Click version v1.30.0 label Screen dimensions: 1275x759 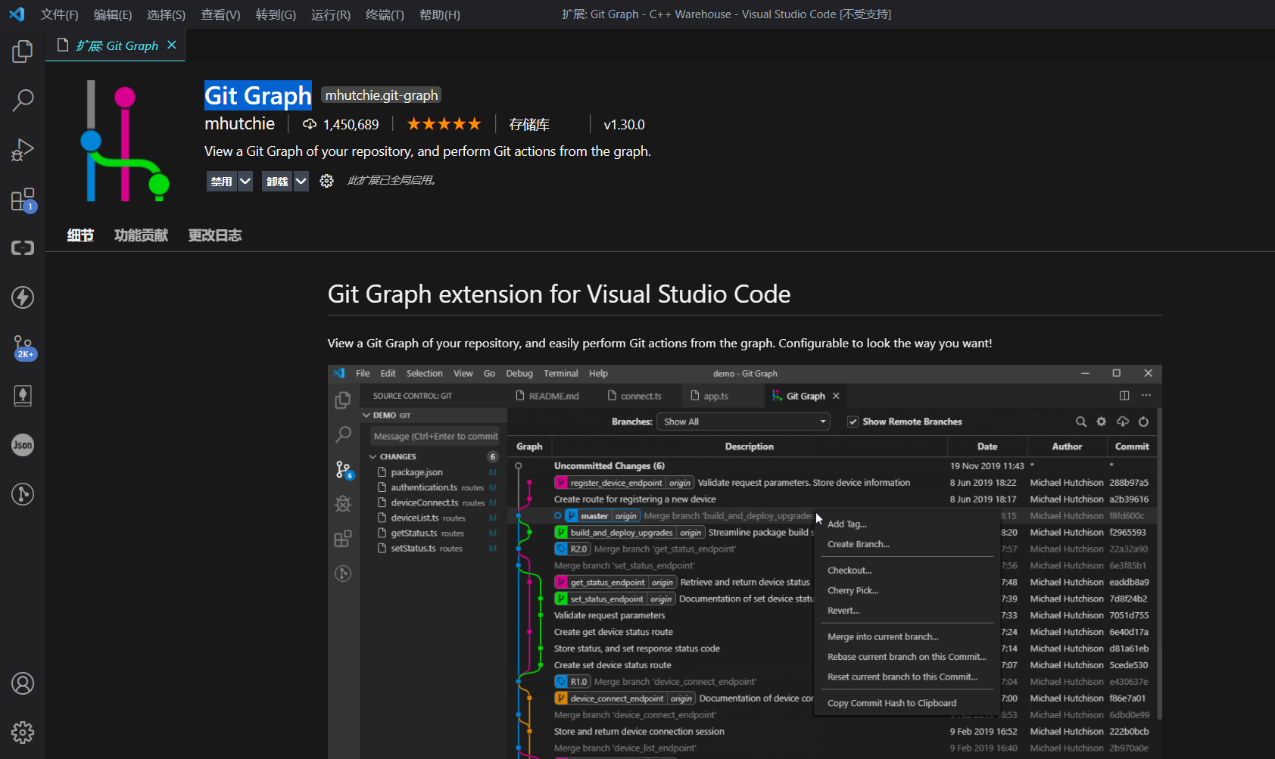tap(624, 124)
